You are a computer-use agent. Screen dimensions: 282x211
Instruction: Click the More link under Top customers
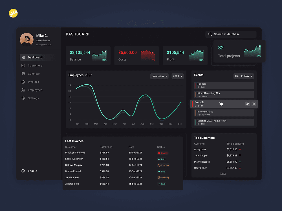[x=223, y=174]
